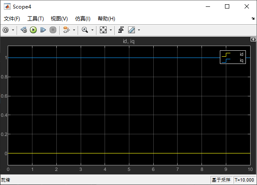Viewport: 257px width, 185px height.
Task: Click the T=10.000 time status entry
Action: pyautogui.click(x=244, y=180)
